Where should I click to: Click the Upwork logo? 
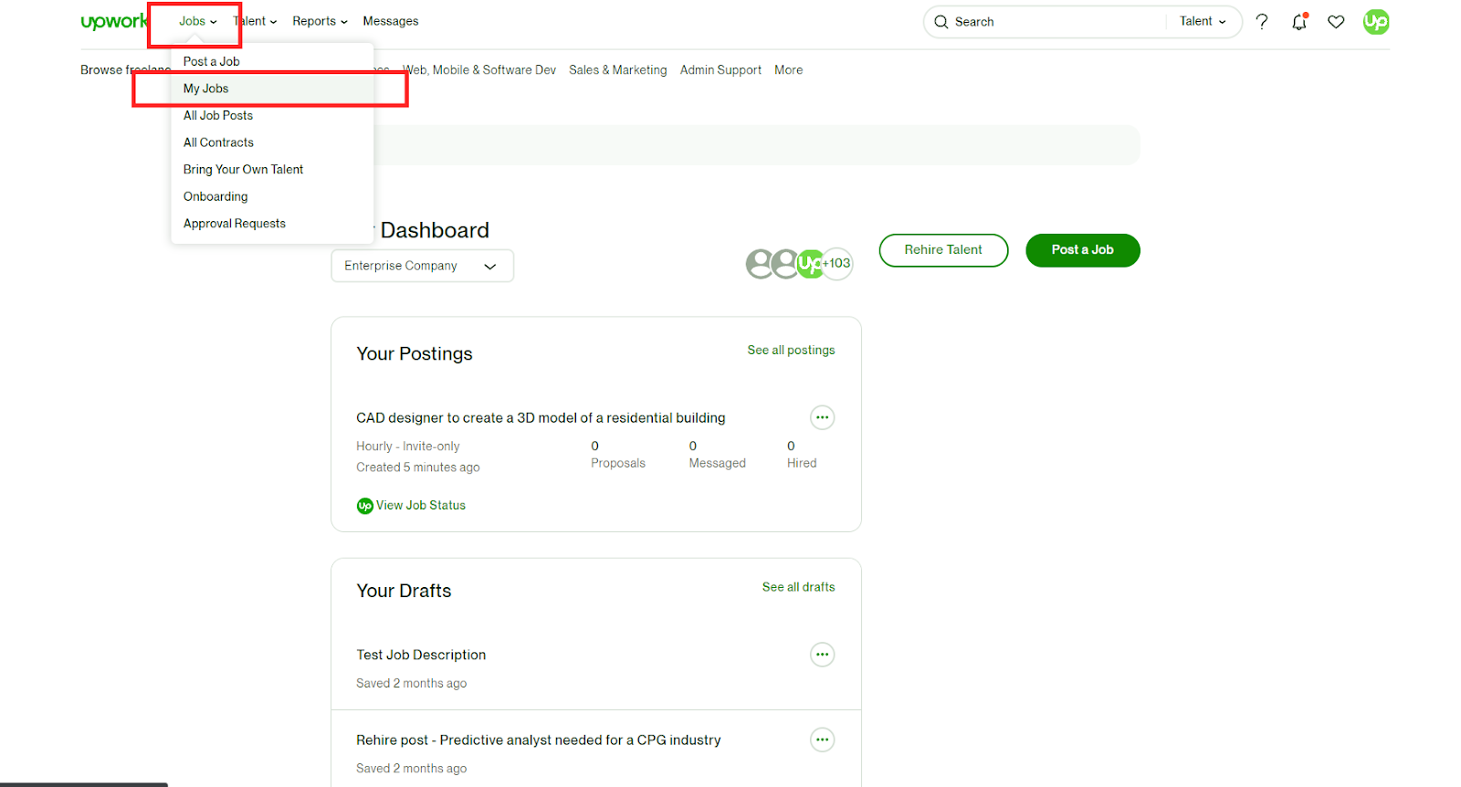pos(113,22)
